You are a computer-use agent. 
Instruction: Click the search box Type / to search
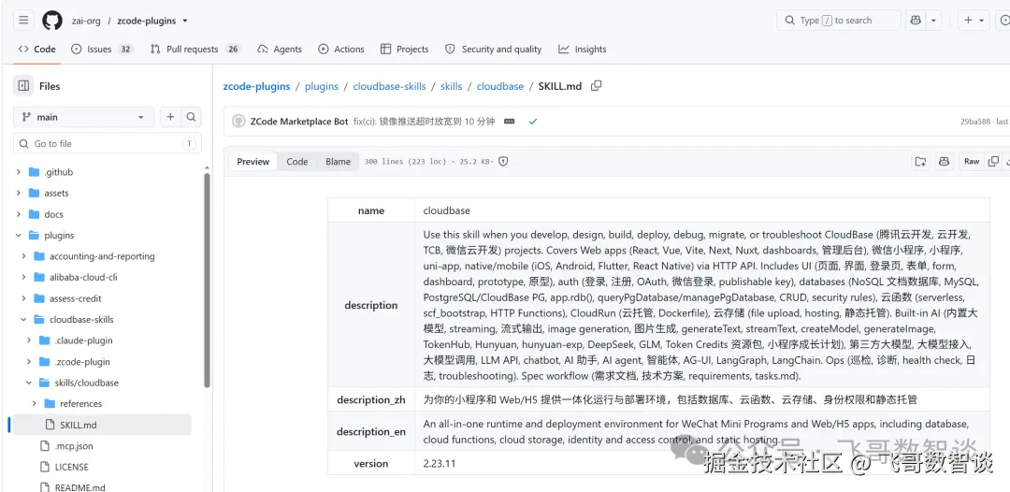click(x=838, y=21)
